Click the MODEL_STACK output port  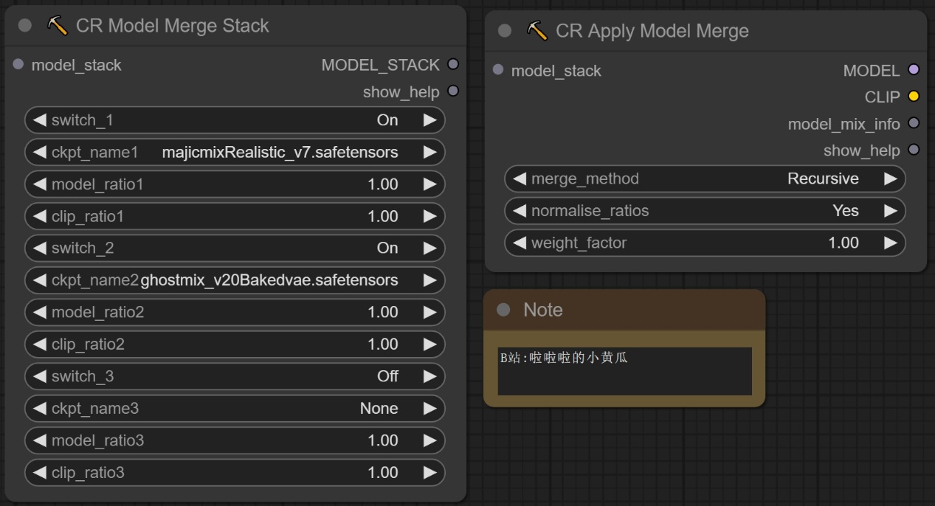coord(453,65)
